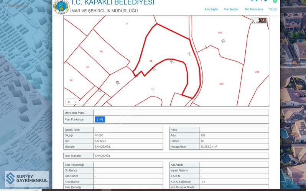Screen dimensions: 306x191
Task: Open the 360 Panorama view
Action: (x=253, y=9)
